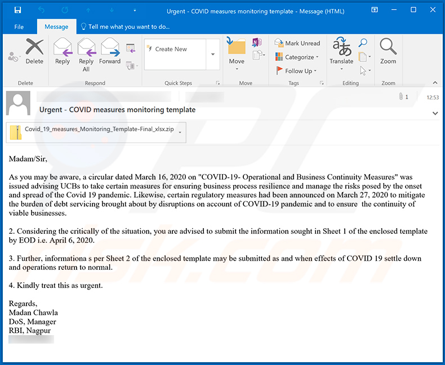Click the "RBI, Nagpur" signature line
This screenshot has width=445, height=365.
(x=29, y=331)
